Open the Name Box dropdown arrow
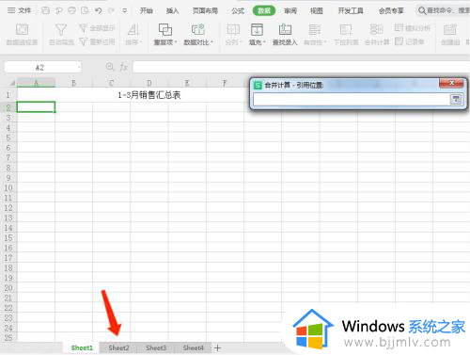The image size is (470, 355). tap(79, 67)
